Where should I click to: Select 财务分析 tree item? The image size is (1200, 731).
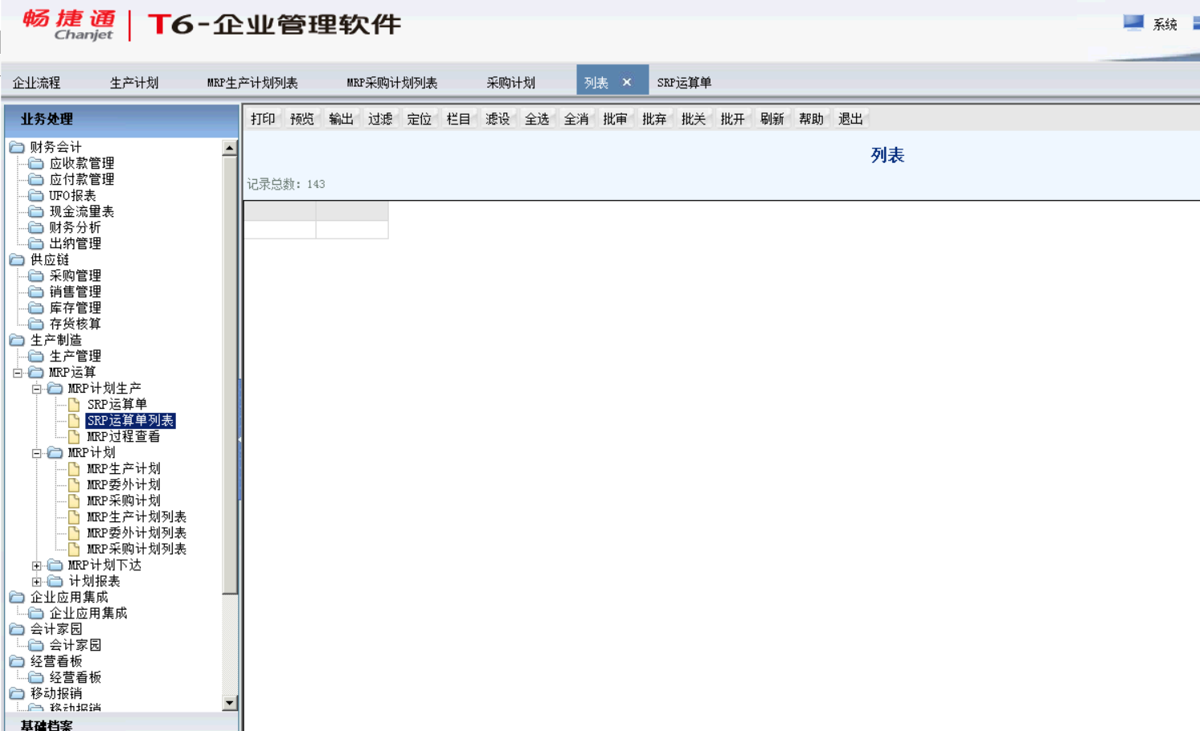(76, 227)
